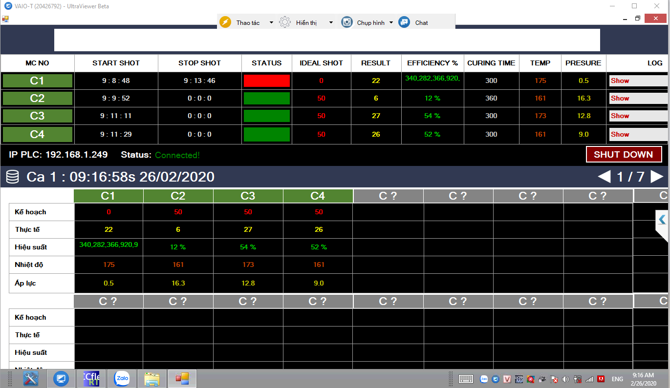Expand the Hiển thị dropdown arrow
The image size is (670, 388).
pyautogui.click(x=331, y=23)
